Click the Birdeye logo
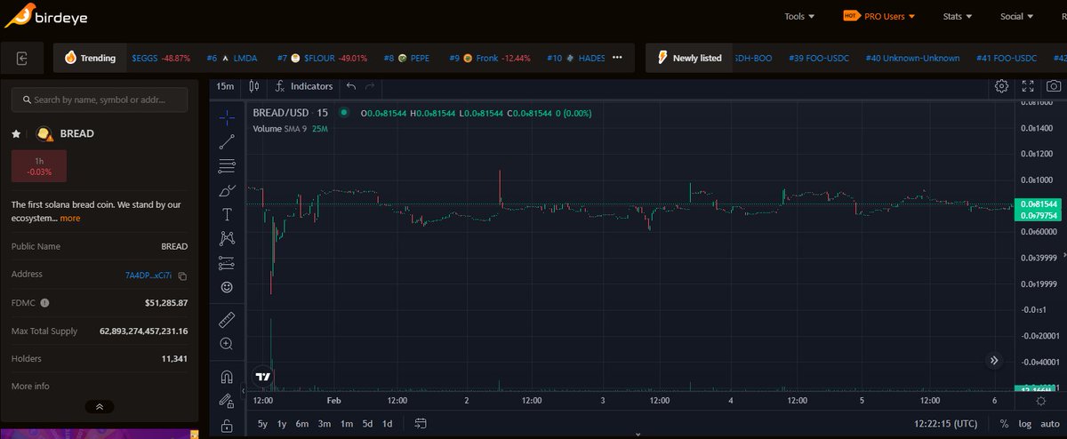Screen dimensions: 1067x439 [45, 15]
